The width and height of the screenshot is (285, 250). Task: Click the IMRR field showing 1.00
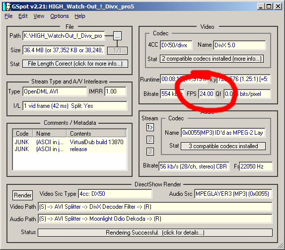115,91
